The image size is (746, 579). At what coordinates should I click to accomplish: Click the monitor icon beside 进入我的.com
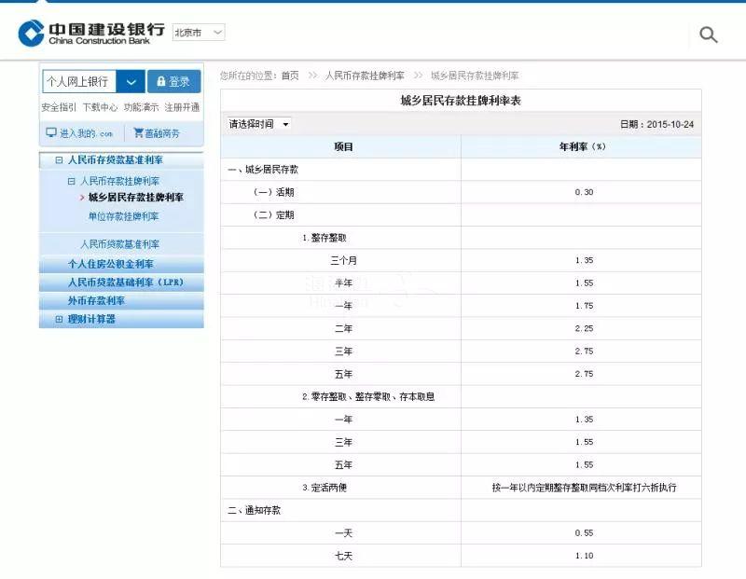51,133
